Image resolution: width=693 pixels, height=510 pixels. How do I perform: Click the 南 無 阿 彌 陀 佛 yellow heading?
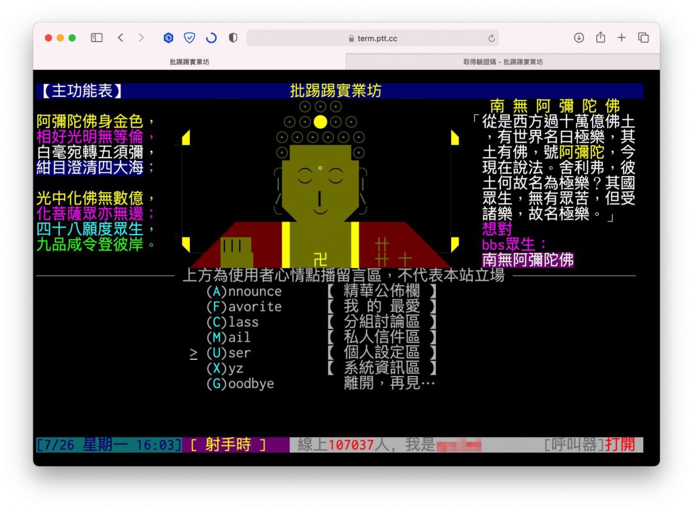click(x=555, y=106)
